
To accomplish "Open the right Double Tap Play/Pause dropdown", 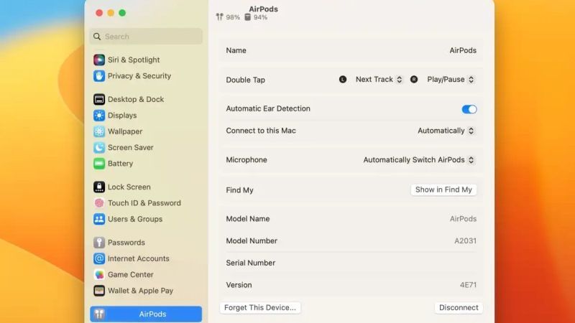I will pyautogui.click(x=451, y=80).
